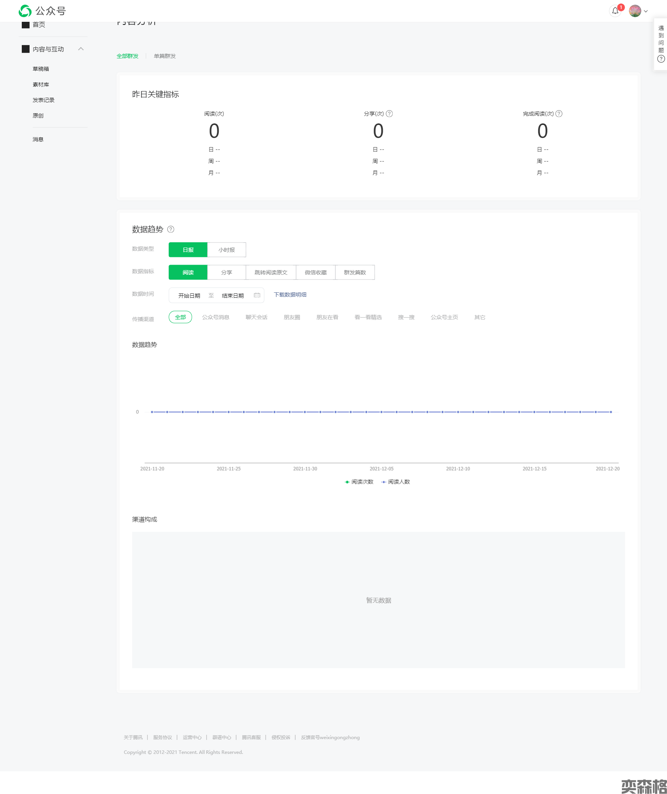Click help icon next to 分享(次)
The image size is (667, 794).
click(389, 114)
